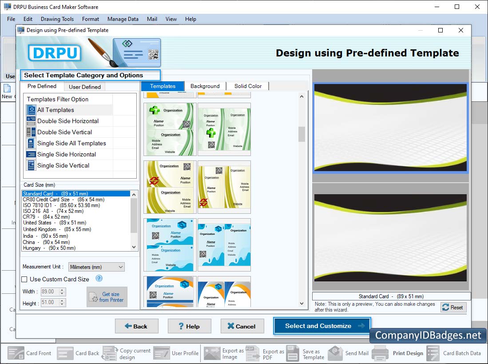Switch to the Solid Color tab
Viewport: 488px width, 364px height.
coord(248,86)
